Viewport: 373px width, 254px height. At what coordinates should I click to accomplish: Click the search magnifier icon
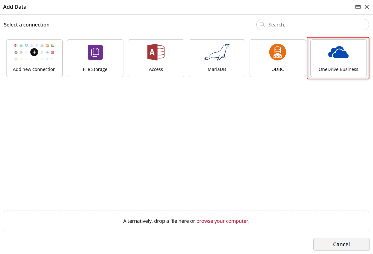(262, 24)
